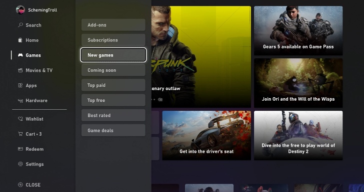This screenshot has height=192, width=364.
Task: Open the Cyberpunk 2077 featured banner
Action: (201, 57)
